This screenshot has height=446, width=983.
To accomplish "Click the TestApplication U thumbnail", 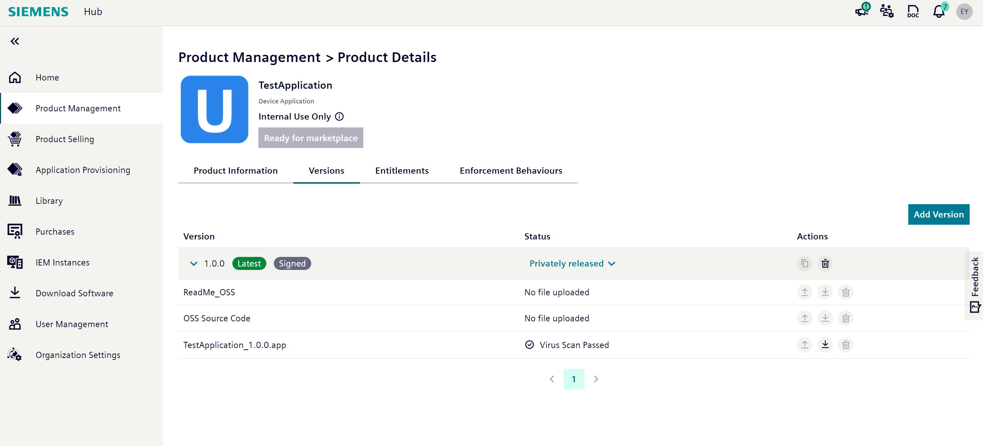I will (x=214, y=110).
